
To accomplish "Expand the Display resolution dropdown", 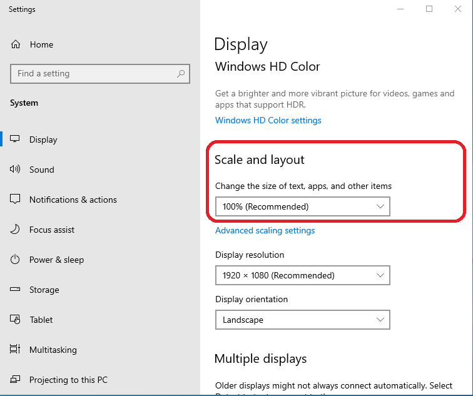I will coord(302,275).
